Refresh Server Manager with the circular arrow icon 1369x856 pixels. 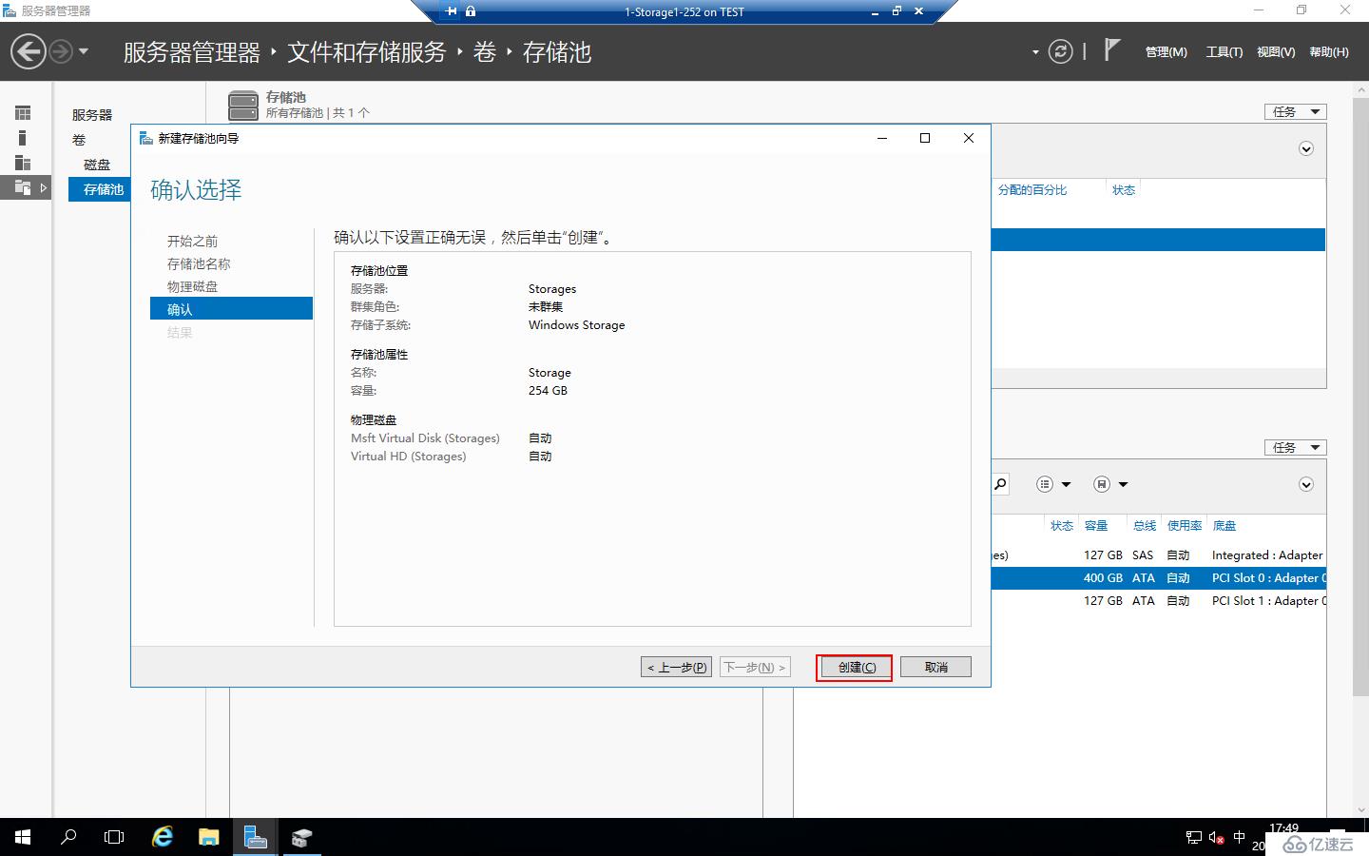pos(1060,51)
